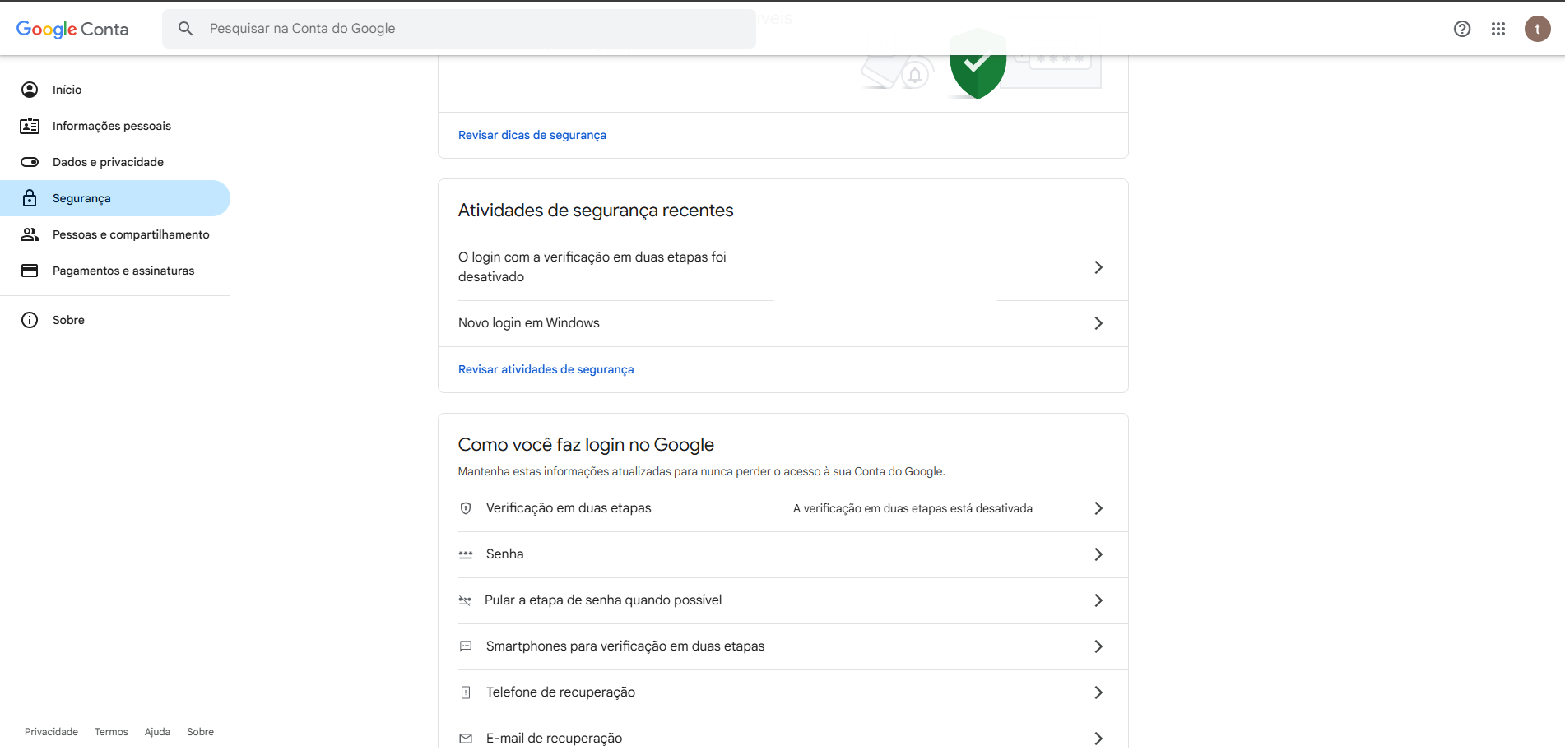The height and width of the screenshot is (755, 1565).
Task: Click the help question mark icon
Action: (x=1461, y=29)
